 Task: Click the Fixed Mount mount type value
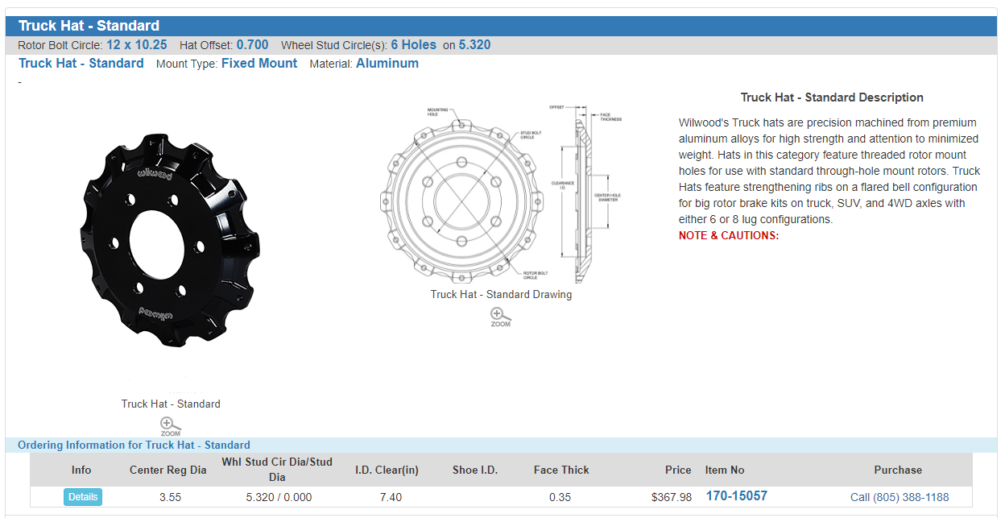pos(259,64)
